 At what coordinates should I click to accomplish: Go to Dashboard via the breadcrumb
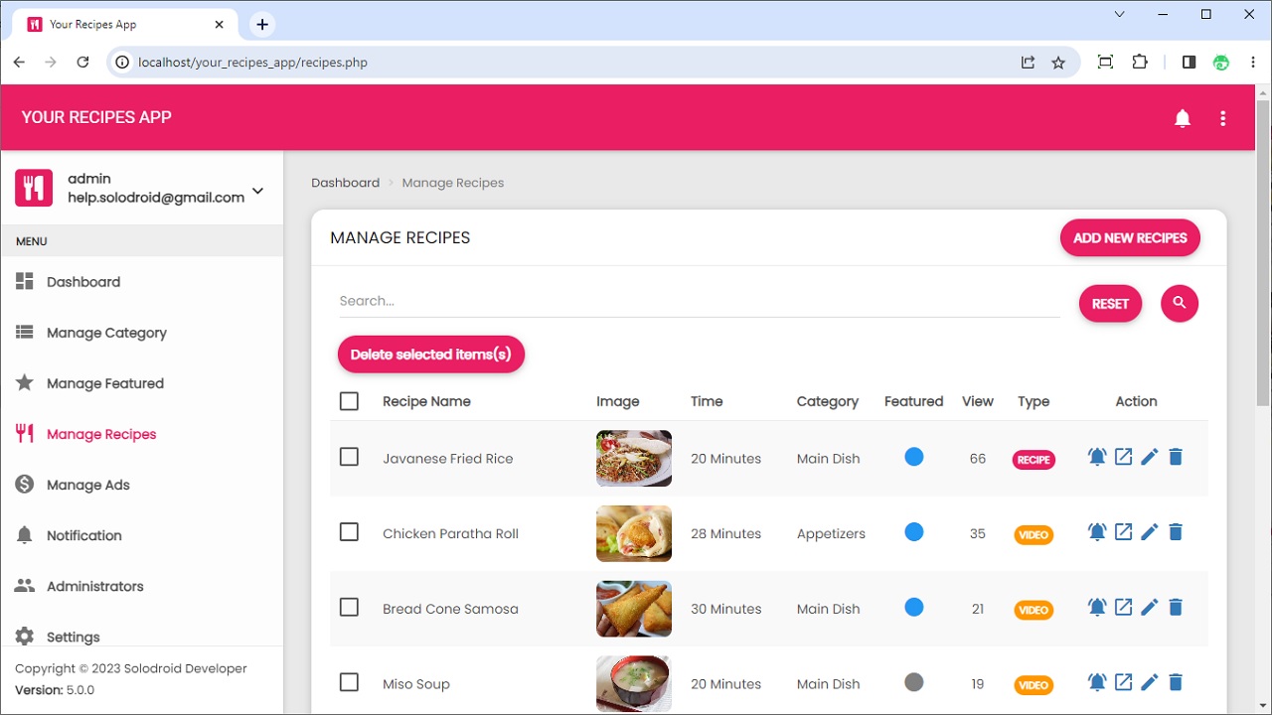(x=345, y=182)
